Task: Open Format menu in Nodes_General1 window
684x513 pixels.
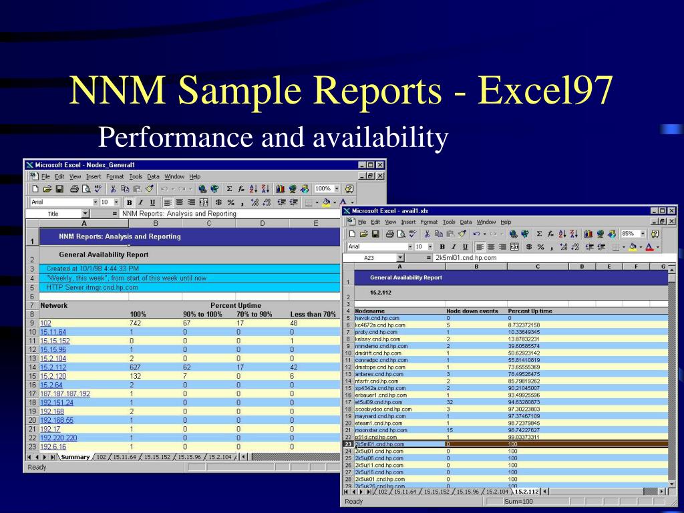Action: click(x=115, y=176)
